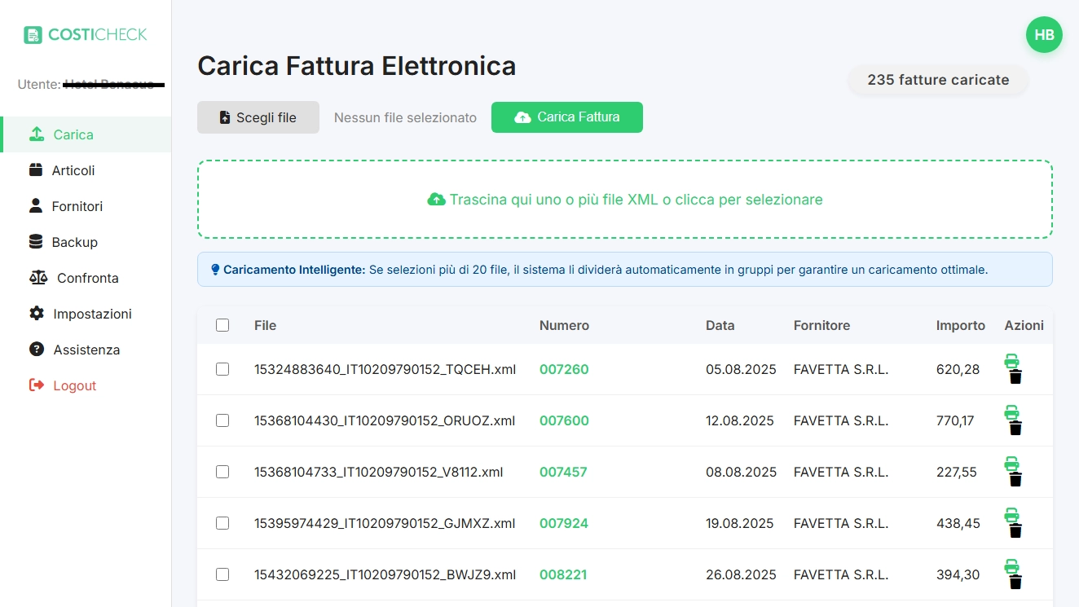The width and height of the screenshot is (1079, 607).
Task: Open the Backup section
Action: tap(86, 242)
